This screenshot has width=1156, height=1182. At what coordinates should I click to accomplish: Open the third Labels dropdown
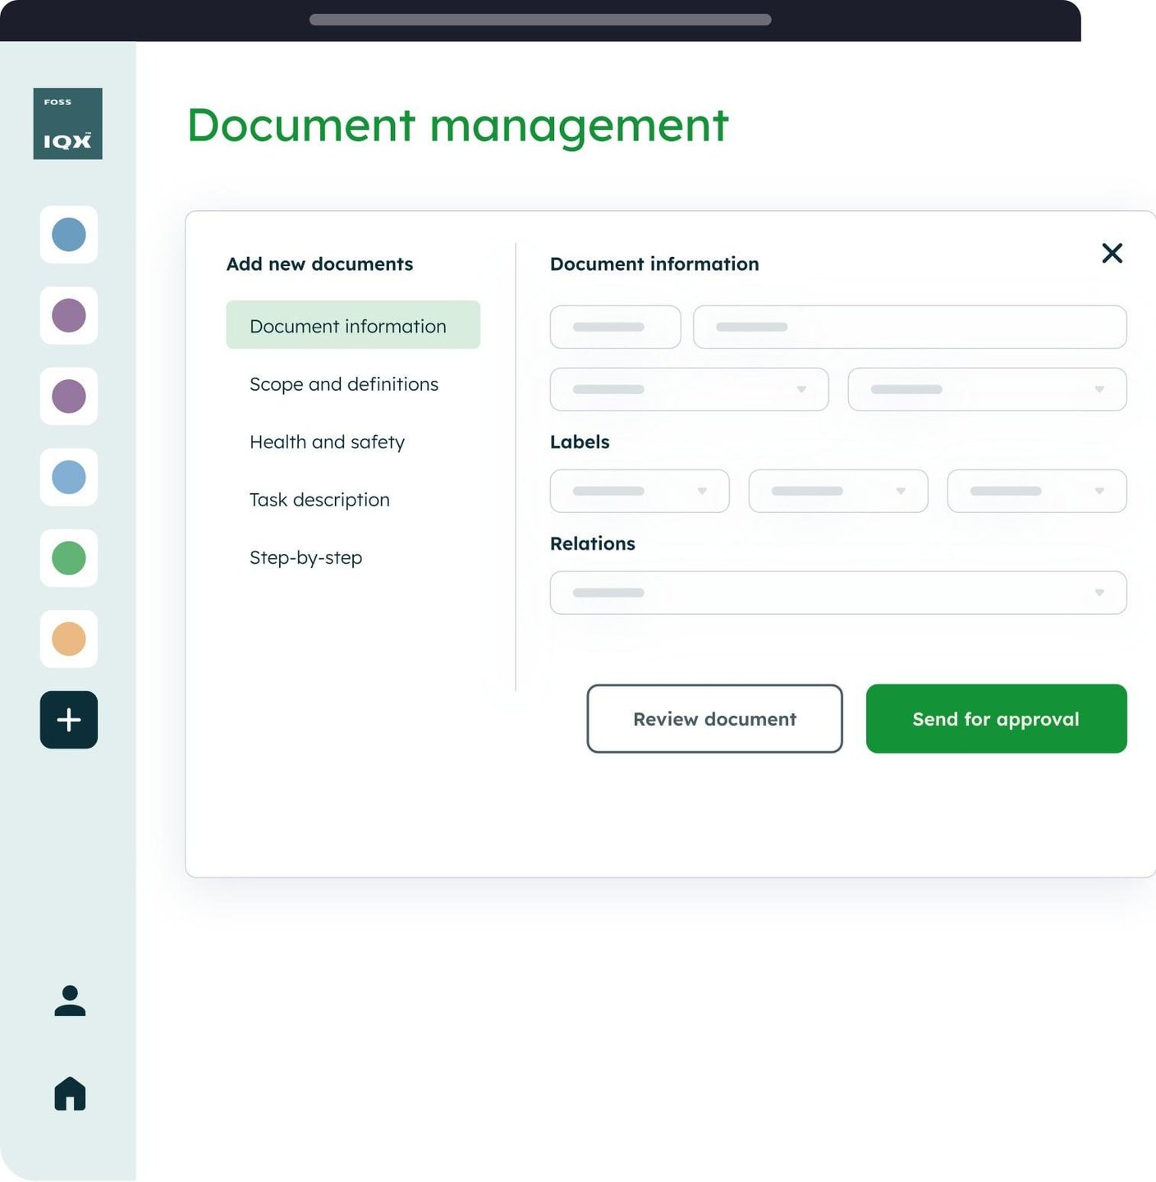pos(1037,491)
